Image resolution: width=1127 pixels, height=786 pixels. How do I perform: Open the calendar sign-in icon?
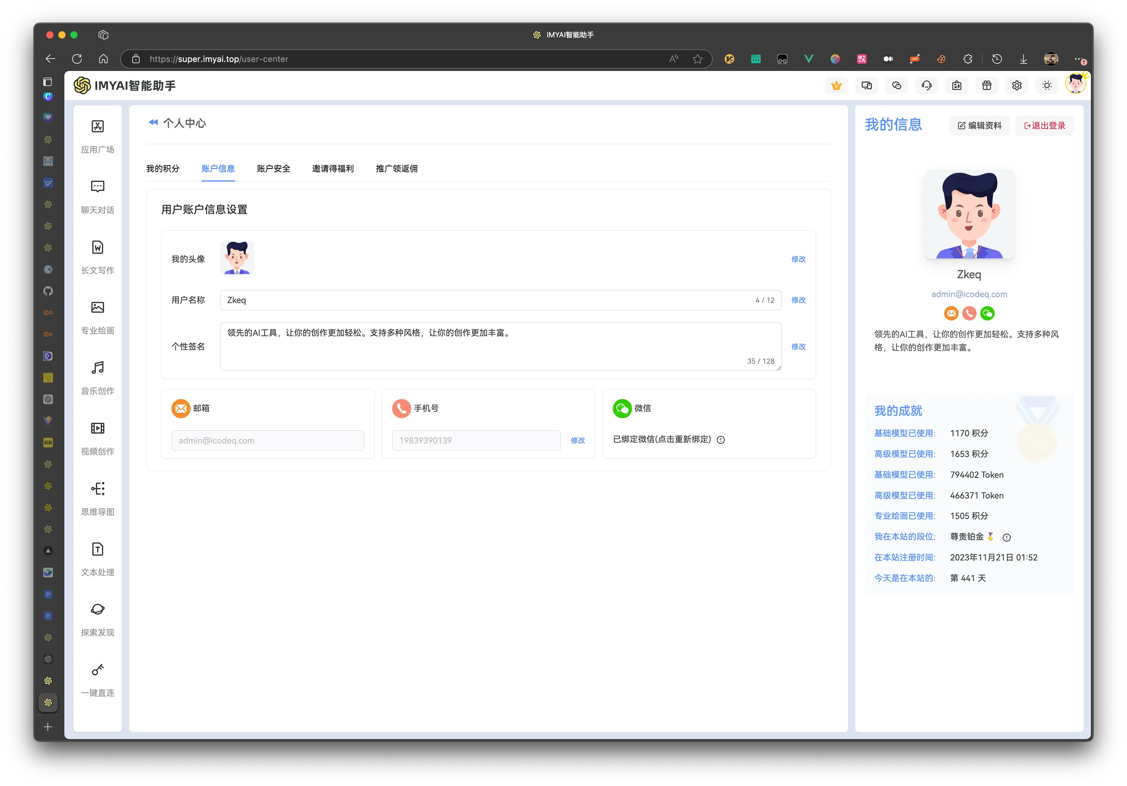pyautogui.click(x=957, y=85)
